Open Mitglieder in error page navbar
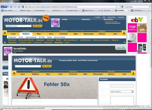Image resolution: width=152 pixels, height=110 pixels. pyautogui.click(x=35, y=74)
